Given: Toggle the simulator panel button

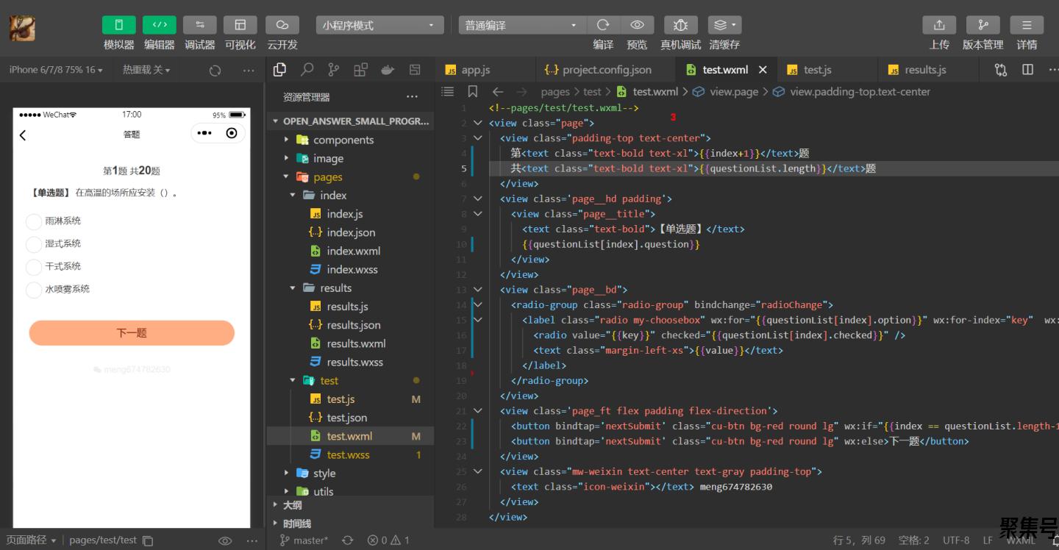Looking at the screenshot, I should click(118, 25).
